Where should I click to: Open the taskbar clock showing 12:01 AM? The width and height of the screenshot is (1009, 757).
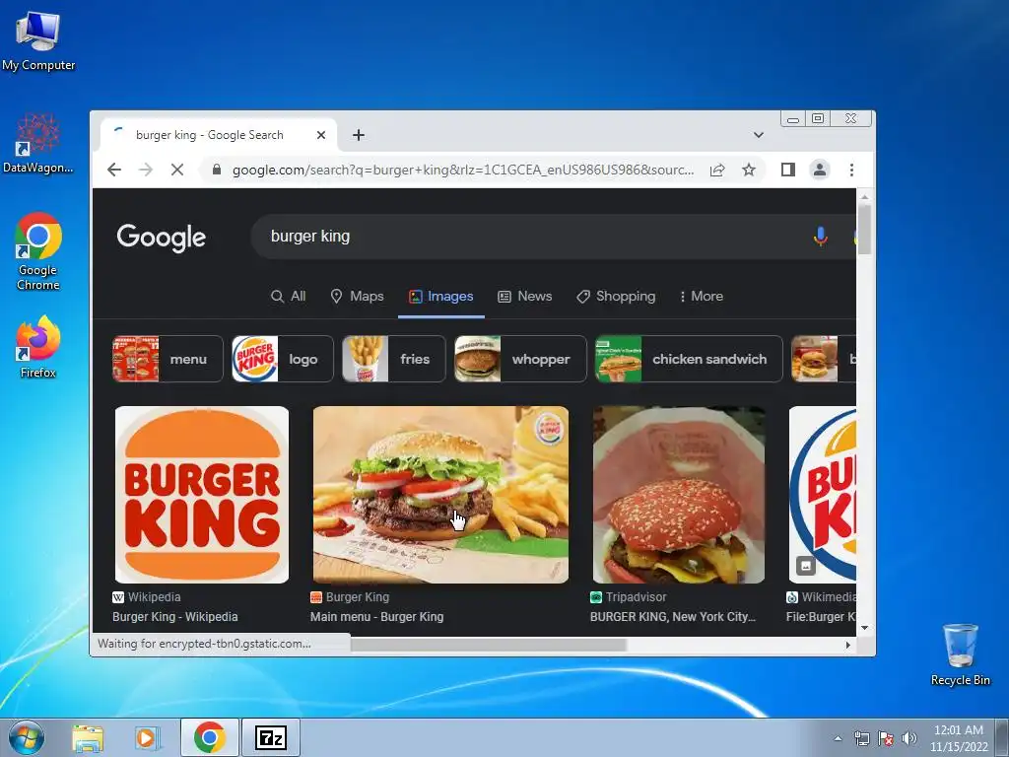click(x=958, y=738)
